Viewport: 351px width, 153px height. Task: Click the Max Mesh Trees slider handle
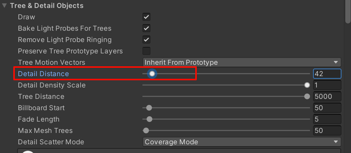pyautogui.click(x=146, y=131)
